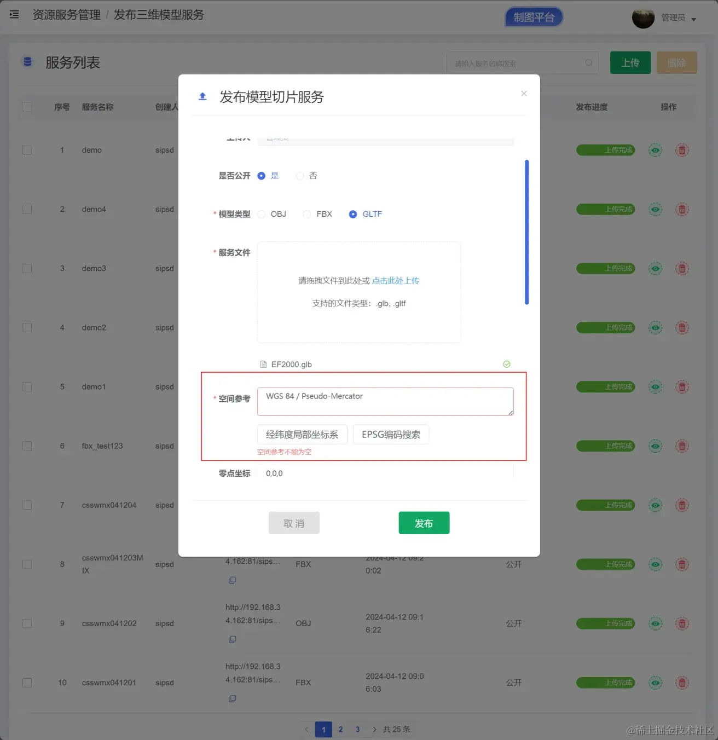This screenshot has width=718, height=740.
Task: Click the green 上传 button
Action: click(x=630, y=63)
